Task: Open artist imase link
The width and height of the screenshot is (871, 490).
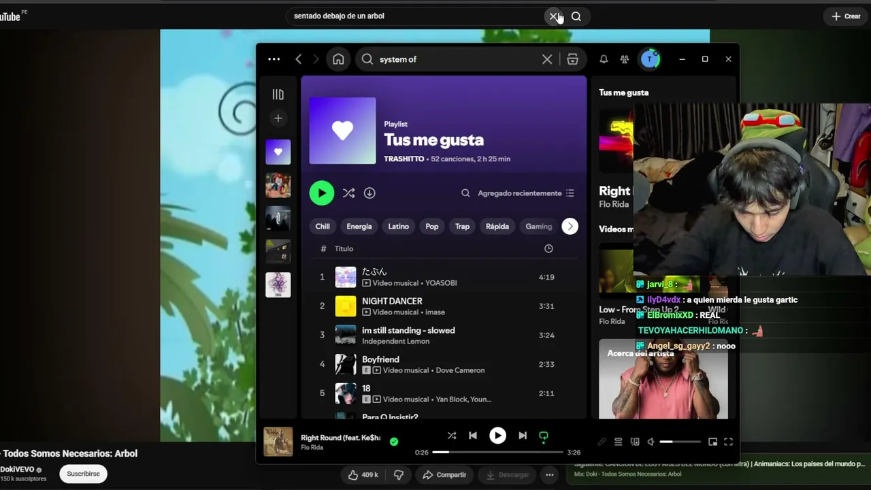Action: coord(435,312)
